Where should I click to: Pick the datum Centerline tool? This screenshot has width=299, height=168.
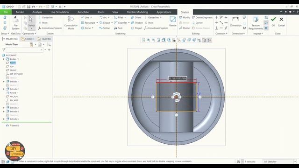point(46,17)
